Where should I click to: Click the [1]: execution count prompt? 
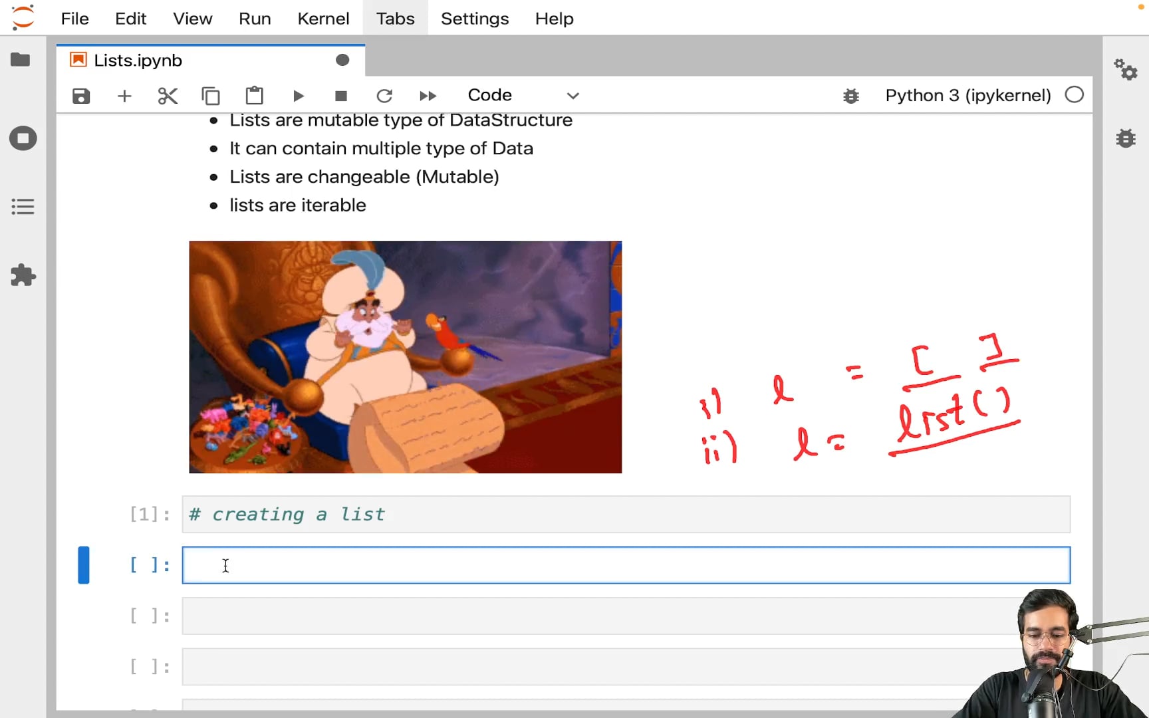[150, 514]
